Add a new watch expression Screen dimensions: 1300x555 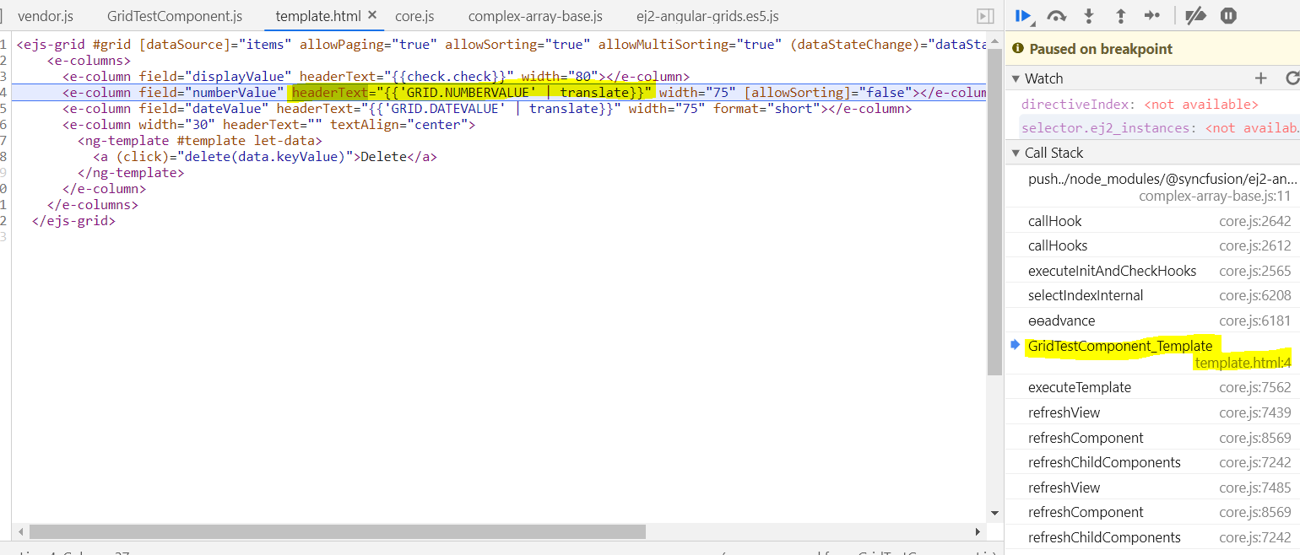coord(1261,78)
